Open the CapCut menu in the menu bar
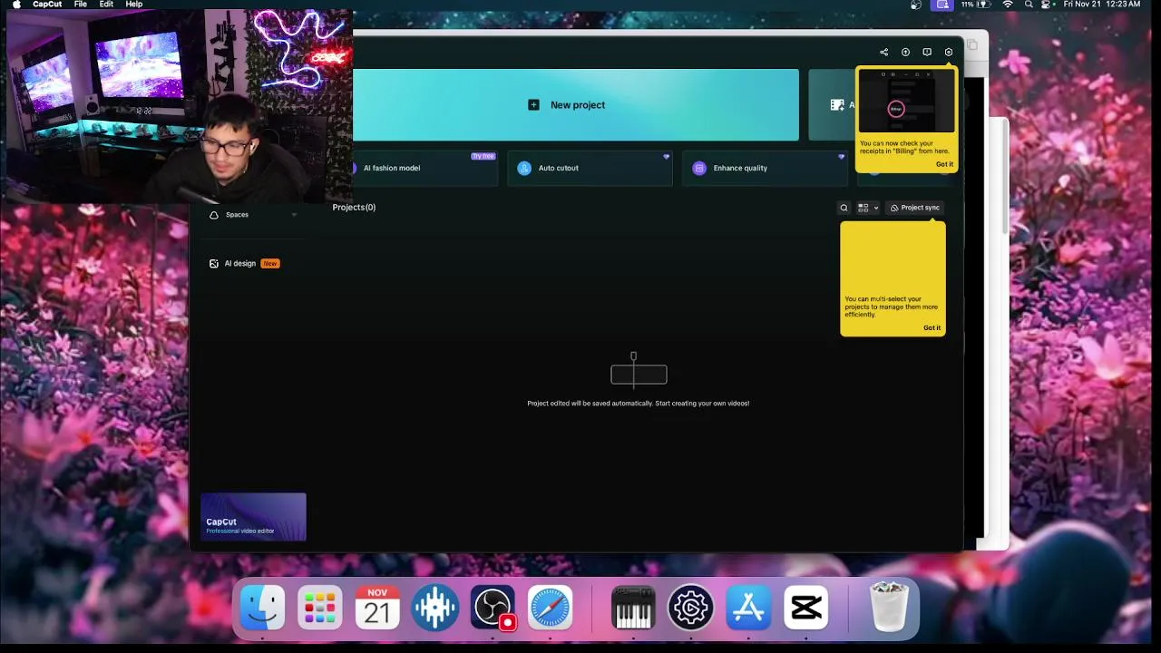This screenshot has height=653, width=1161. [x=47, y=5]
